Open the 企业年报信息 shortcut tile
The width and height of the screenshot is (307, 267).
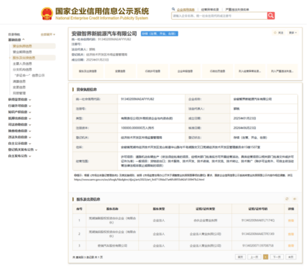point(185,71)
